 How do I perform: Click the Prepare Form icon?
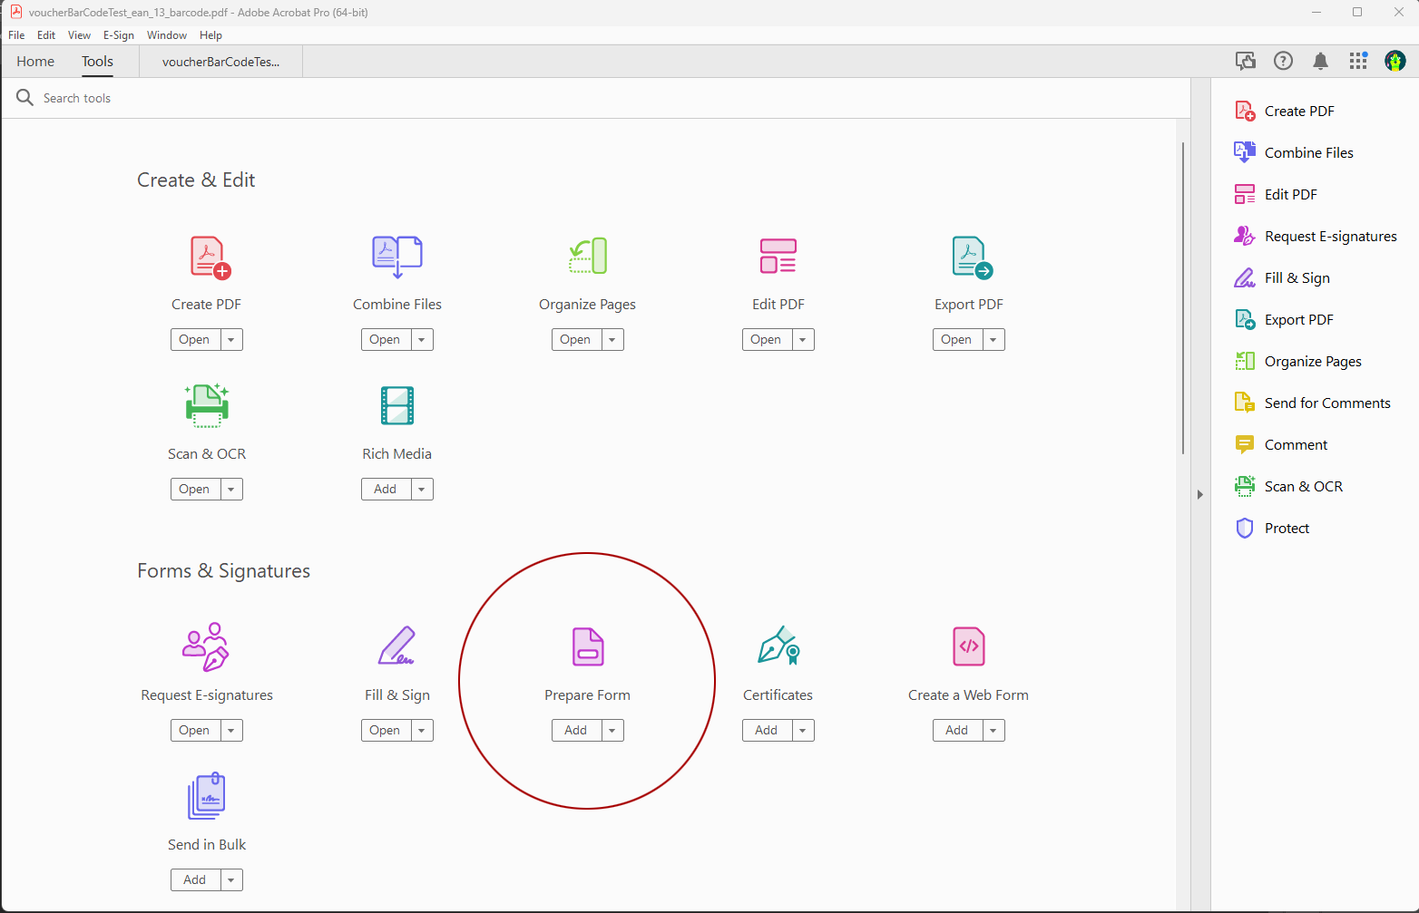tap(587, 647)
